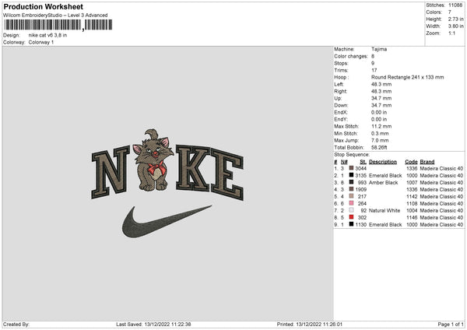The width and height of the screenshot is (467, 330).
Task: Click the red swatch for code 1146
Action: [x=351, y=217]
